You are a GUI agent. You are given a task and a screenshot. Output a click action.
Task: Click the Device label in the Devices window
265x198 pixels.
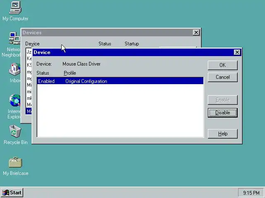(32, 44)
